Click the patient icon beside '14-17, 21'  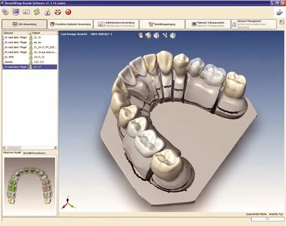31,57
